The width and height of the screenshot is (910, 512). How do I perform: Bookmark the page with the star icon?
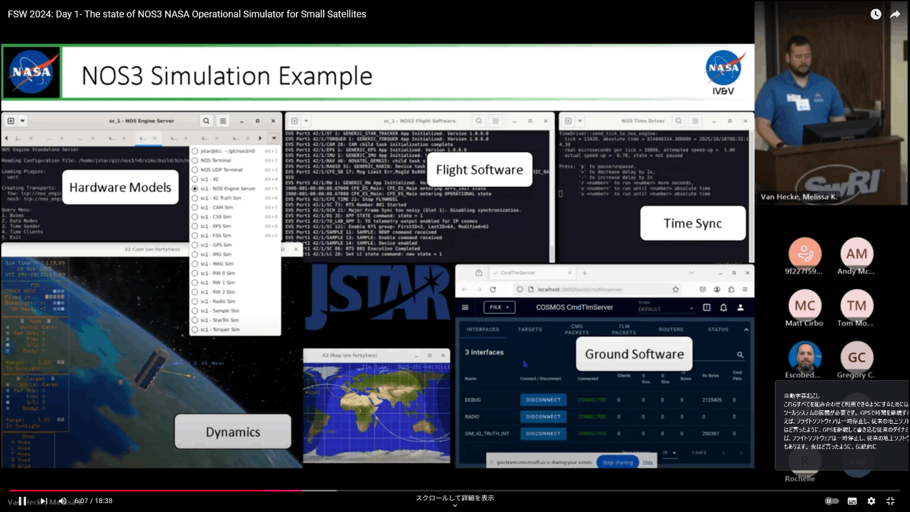tap(676, 289)
